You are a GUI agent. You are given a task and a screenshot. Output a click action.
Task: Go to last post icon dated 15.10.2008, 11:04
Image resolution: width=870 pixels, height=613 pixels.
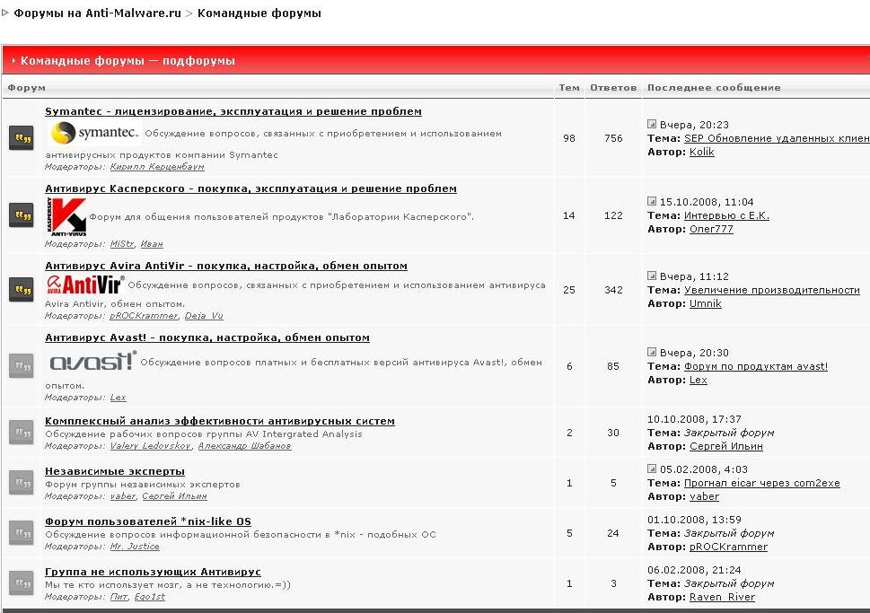tap(652, 201)
